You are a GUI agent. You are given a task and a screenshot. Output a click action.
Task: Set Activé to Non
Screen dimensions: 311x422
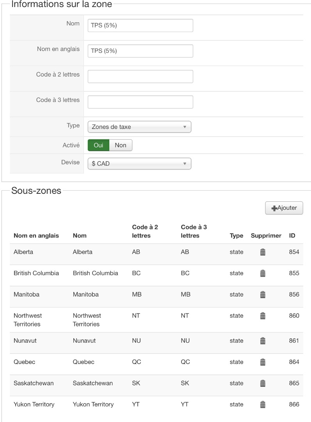(x=121, y=145)
